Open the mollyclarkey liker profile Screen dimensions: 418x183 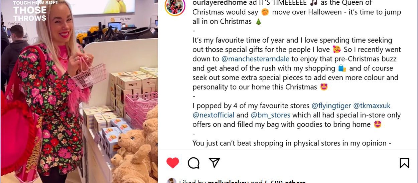(x=228, y=181)
